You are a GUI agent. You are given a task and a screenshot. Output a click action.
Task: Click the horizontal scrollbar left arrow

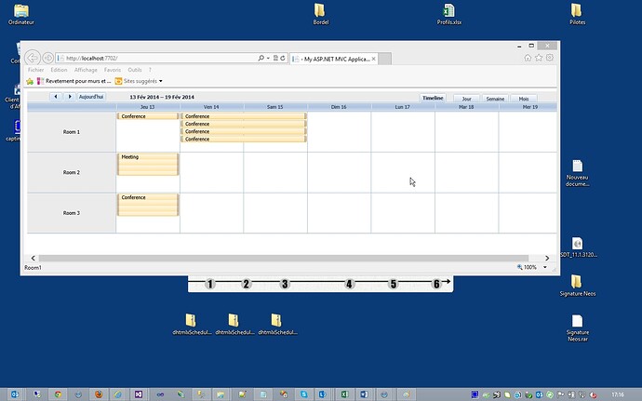click(33, 258)
